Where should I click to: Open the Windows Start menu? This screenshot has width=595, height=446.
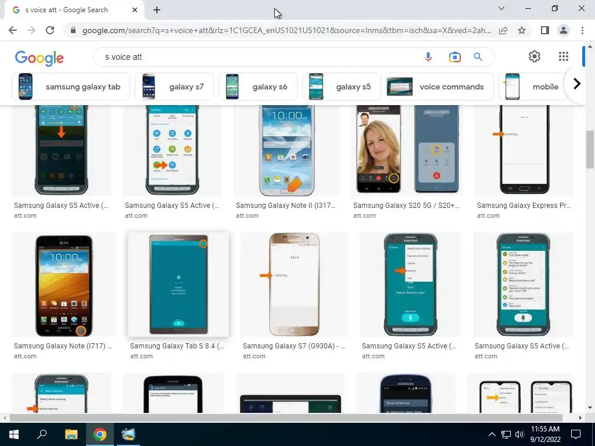(x=14, y=434)
